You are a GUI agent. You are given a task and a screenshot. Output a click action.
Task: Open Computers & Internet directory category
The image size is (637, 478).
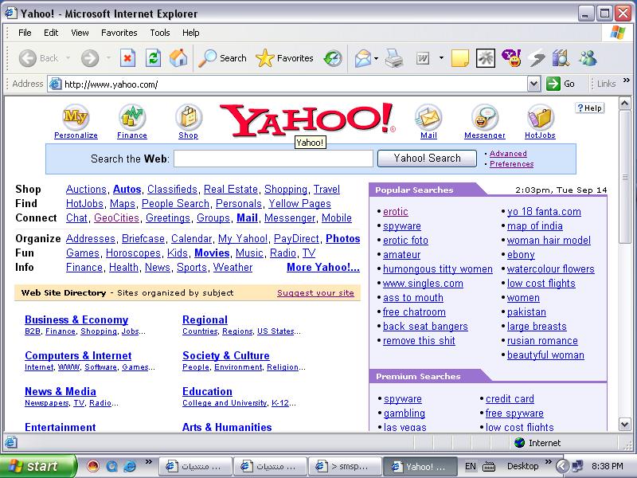78,355
